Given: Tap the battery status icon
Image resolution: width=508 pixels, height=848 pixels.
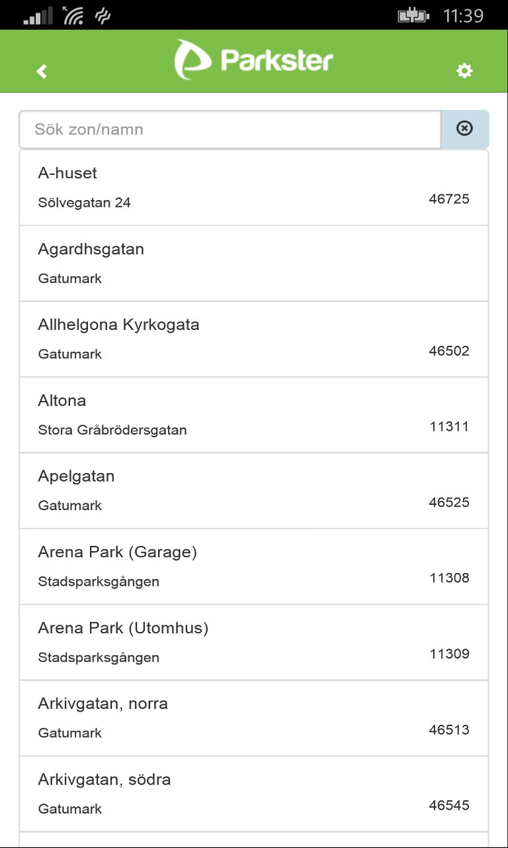Looking at the screenshot, I should point(413,15).
